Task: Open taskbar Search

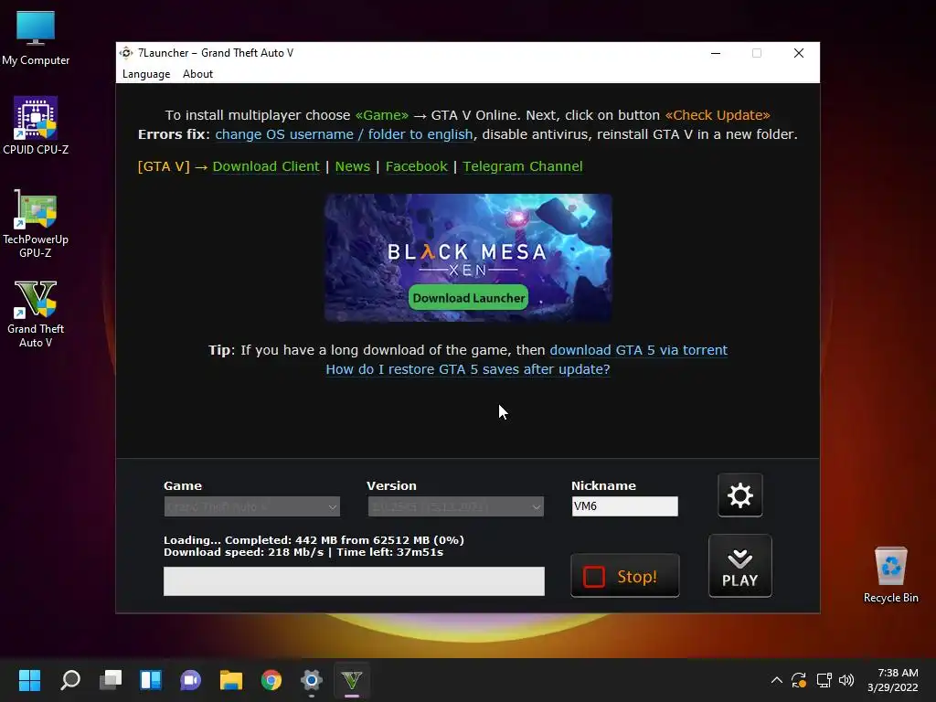Action: click(x=70, y=680)
